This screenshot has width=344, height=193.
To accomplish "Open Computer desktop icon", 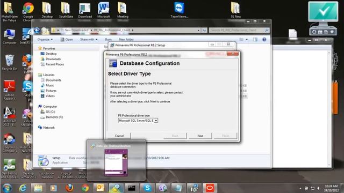I will [x=9, y=36].
